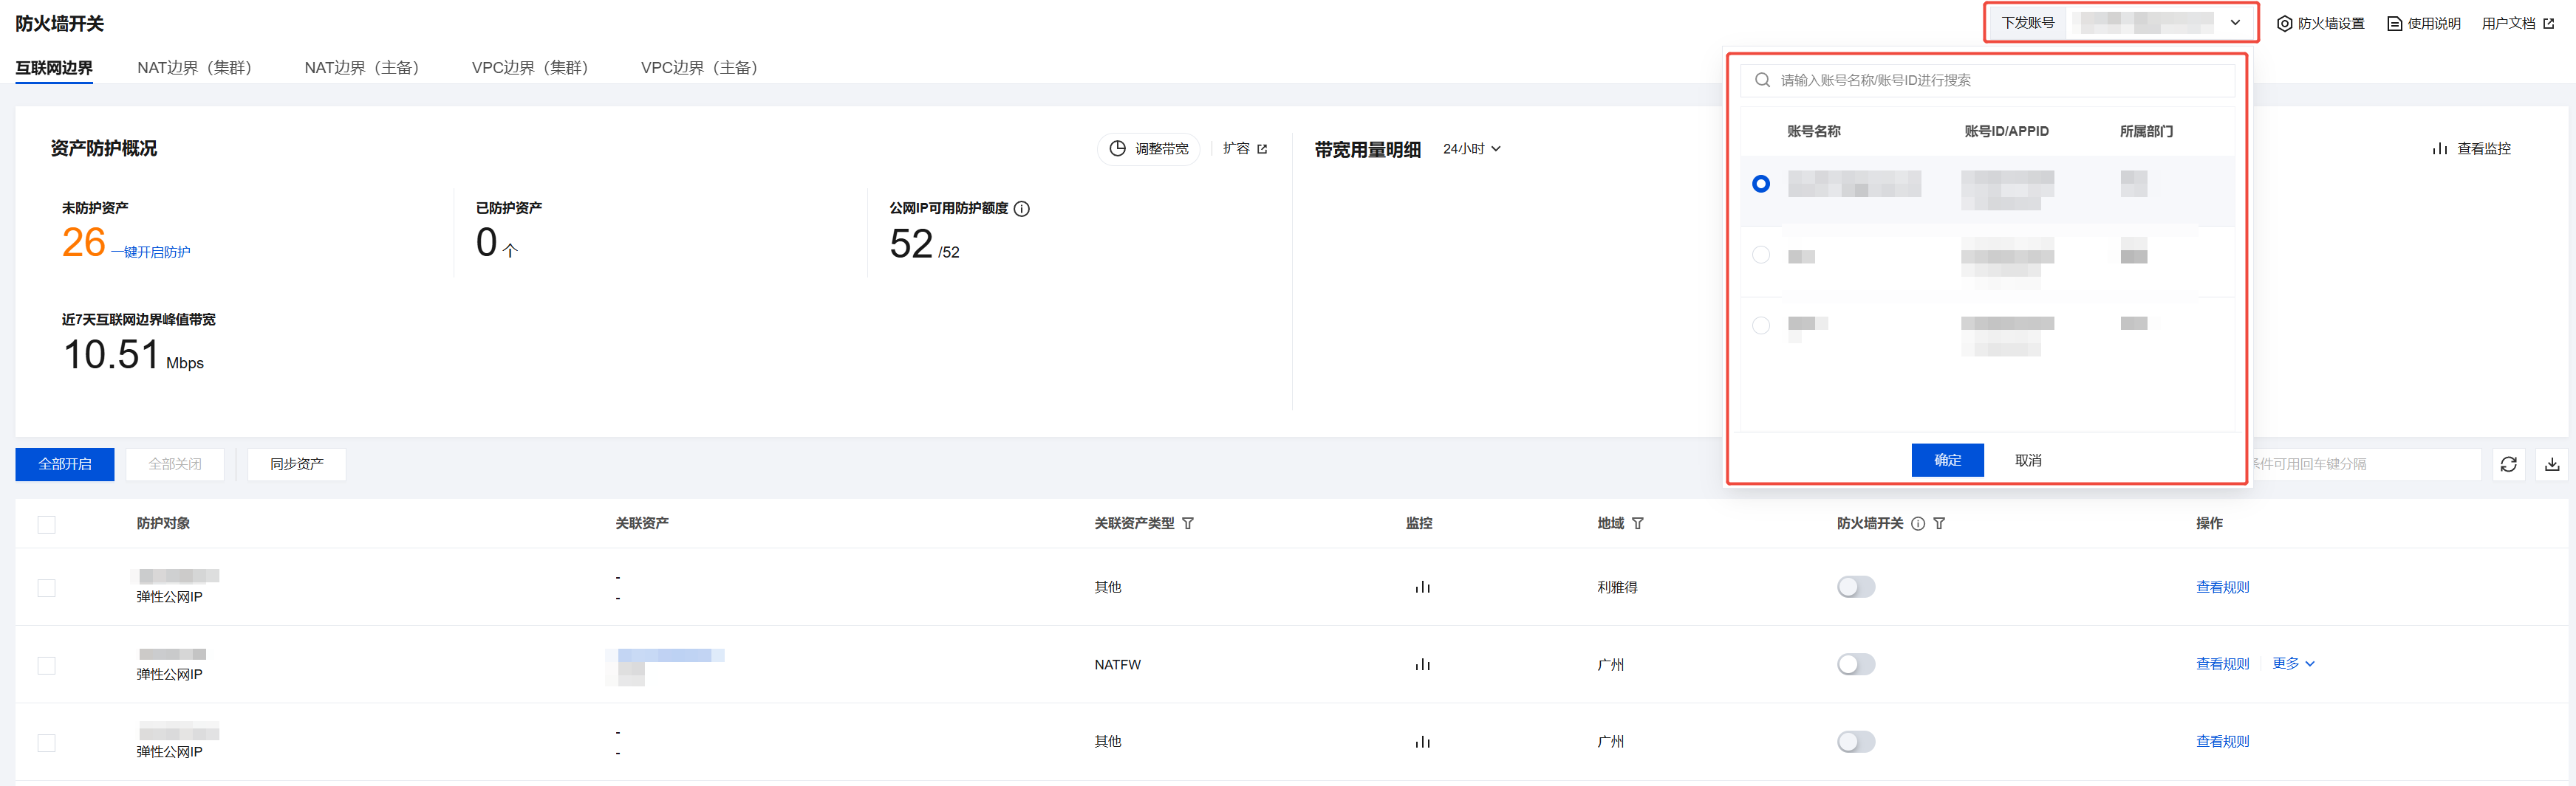Switch to the NAT边界（集群）tab
The image size is (2576, 786).
tap(194, 68)
